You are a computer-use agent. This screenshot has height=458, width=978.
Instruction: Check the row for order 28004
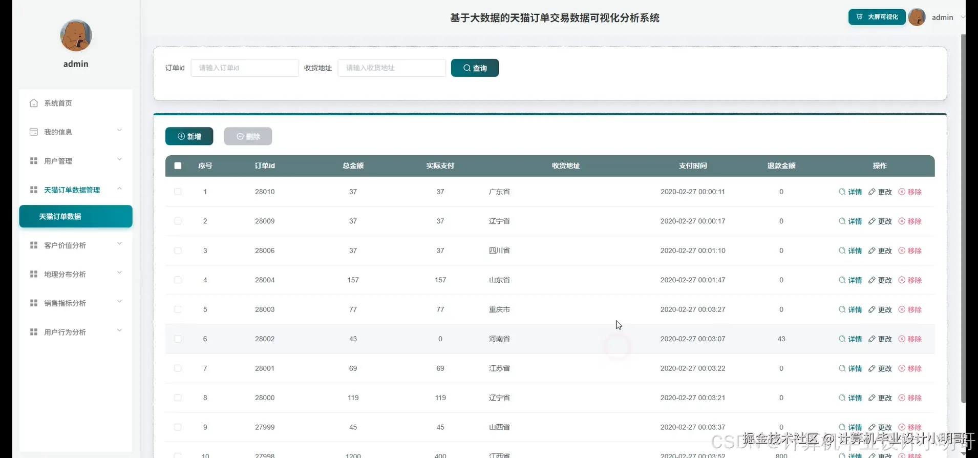pyautogui.click(x=178, y=280)
